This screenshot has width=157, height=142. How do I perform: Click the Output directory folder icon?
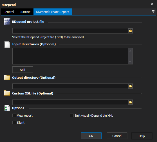7,77
